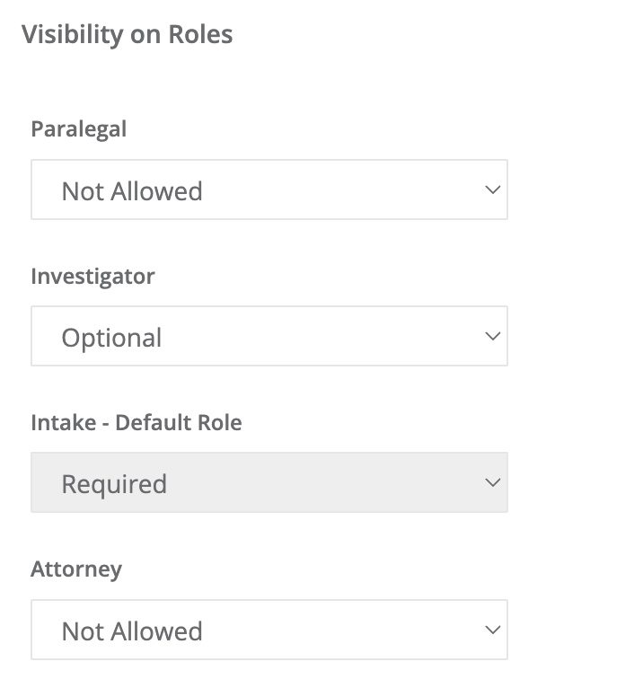Click the 'Required' value under Intake

point(115,485)
